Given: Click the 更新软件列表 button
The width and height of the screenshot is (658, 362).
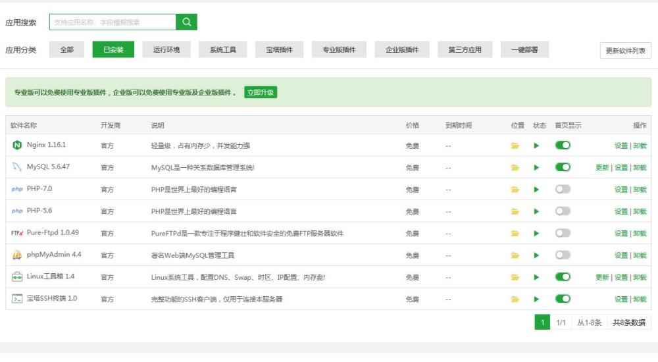Looking at the screenshot, I should click(x=625, y=51).
